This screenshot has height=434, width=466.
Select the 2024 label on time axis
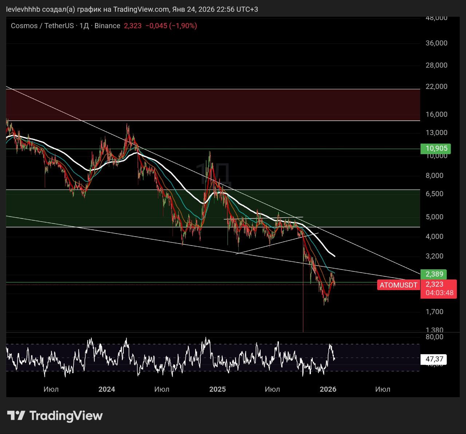coord(107,389)
